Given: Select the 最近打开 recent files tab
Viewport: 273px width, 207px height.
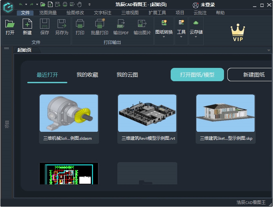Looking at the screenshot, I should [x=47, y=75].
